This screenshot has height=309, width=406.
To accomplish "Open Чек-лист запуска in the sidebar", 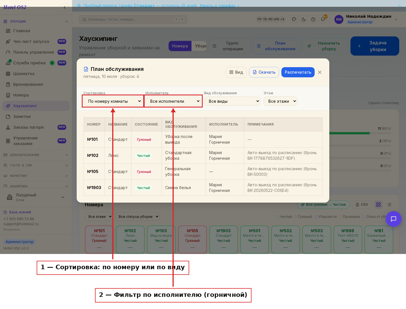I will [x=36, y=41].
